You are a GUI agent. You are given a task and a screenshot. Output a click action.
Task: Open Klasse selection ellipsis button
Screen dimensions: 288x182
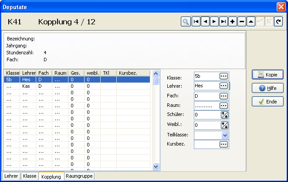pyautogui.click(x=224, y=76)
